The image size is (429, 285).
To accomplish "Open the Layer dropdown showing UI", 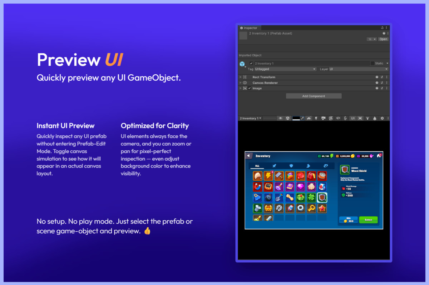I will click(359, 69).
